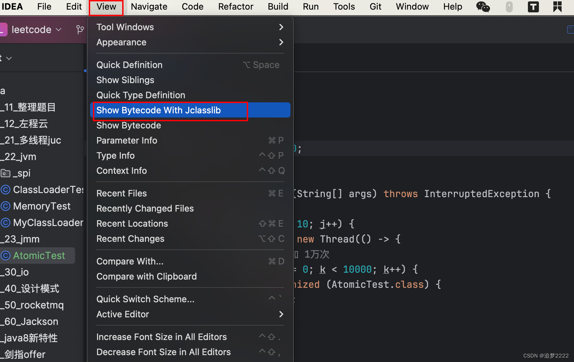Screen dimensions: 574x362
Task: Choose Quick Type Definition
Action: coord(190,95)
